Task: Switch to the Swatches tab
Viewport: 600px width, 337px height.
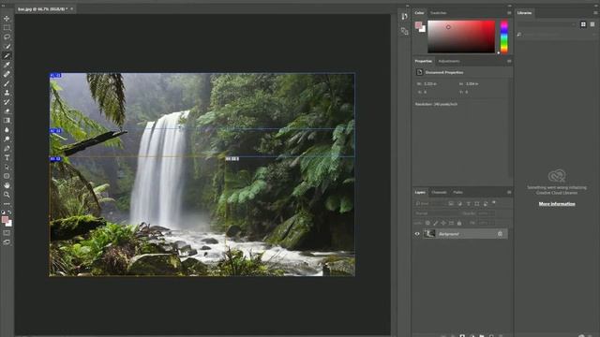Action: pos(439,13)
